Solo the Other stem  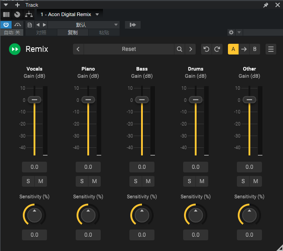243,181
